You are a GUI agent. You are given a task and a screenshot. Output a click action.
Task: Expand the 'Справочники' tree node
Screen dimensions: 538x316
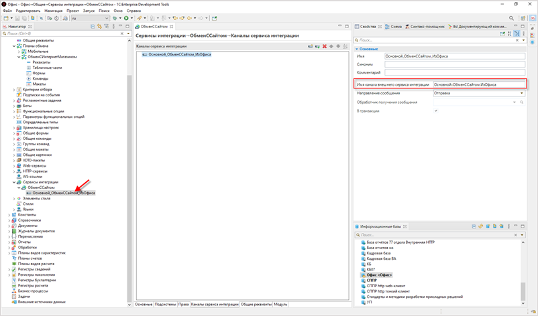(x=10, y=220)
